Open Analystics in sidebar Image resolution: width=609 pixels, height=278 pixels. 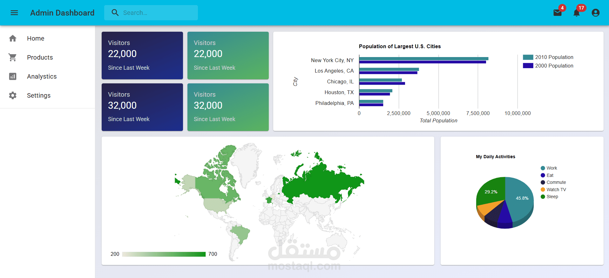click(x=47, y=76)
